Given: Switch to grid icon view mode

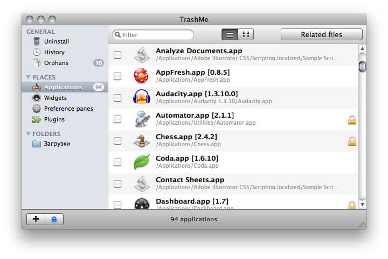Looking at the screenshot, I should pyautogui.click(x=246, y=34).
